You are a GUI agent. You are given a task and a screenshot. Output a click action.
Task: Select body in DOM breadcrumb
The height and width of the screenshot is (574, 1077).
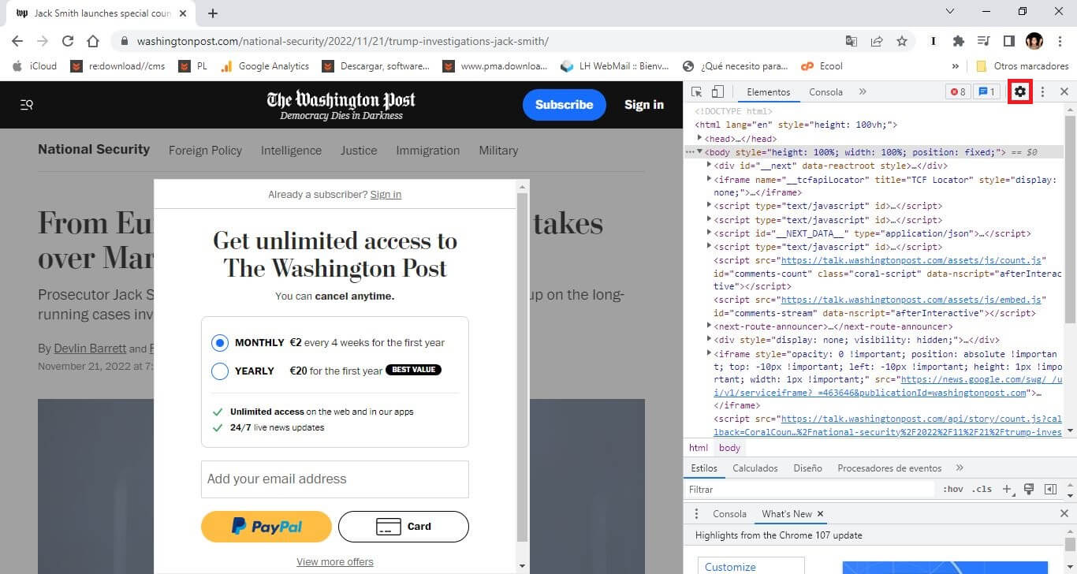(729, 448)
